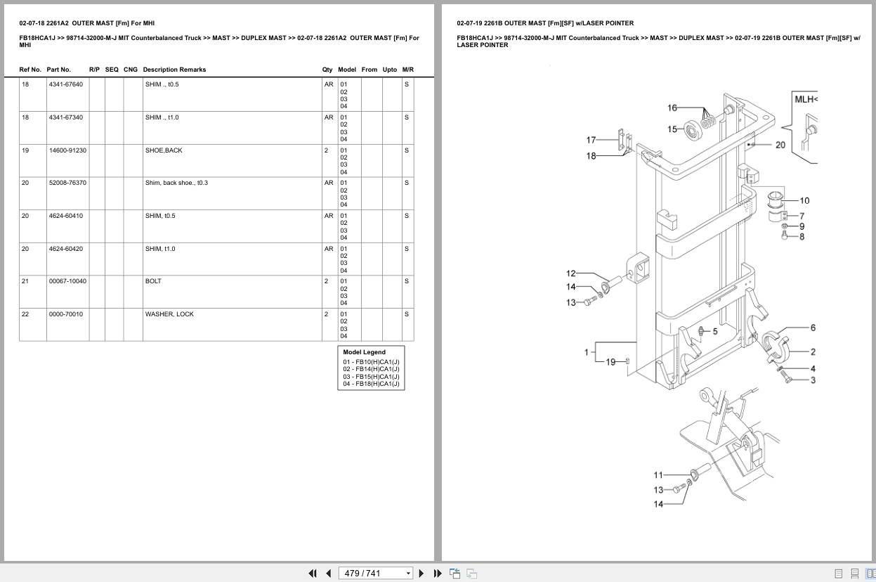The width and height of the screenshot is (876, 582).
Task: Select part number 0000-70010
Action: pos(65,314)
